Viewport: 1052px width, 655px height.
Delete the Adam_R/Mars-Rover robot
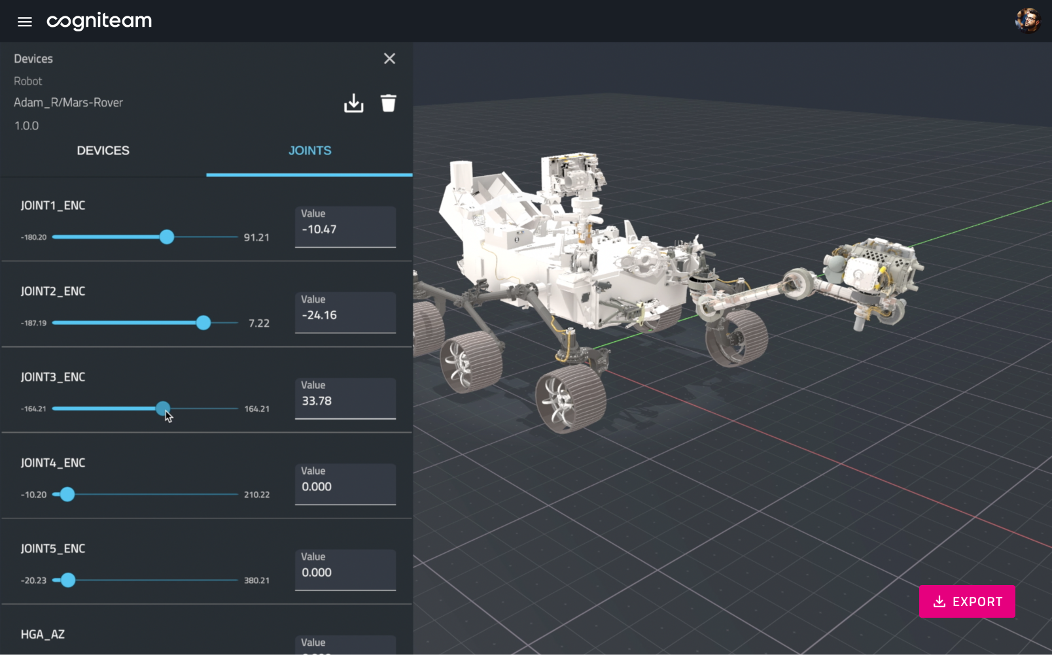click(389, 103)
